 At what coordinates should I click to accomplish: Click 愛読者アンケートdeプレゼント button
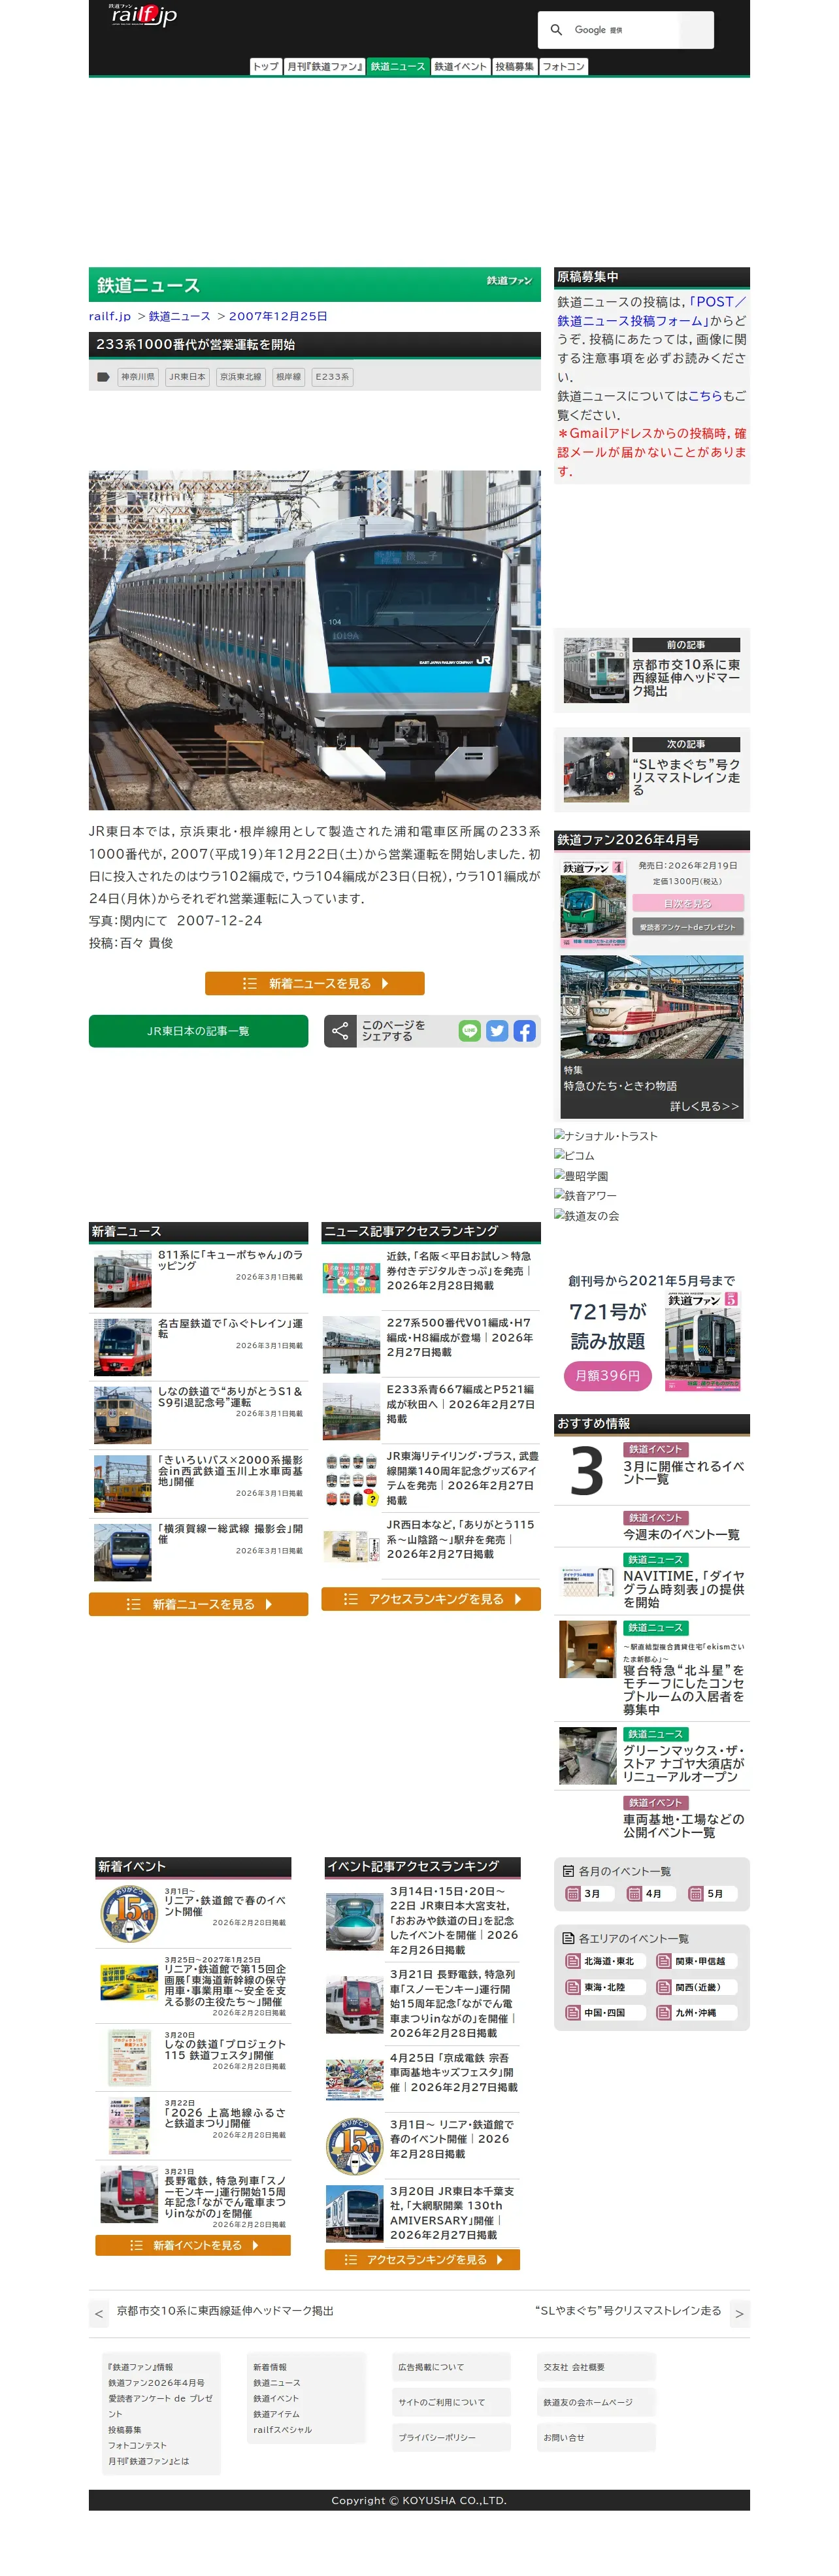[687, 927]
